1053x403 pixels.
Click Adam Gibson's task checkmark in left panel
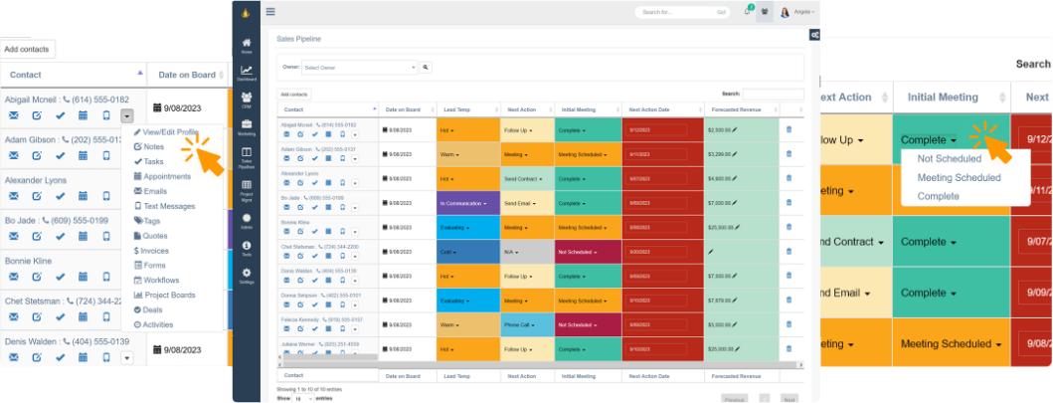pyautogui.click(x=60, y=156)
